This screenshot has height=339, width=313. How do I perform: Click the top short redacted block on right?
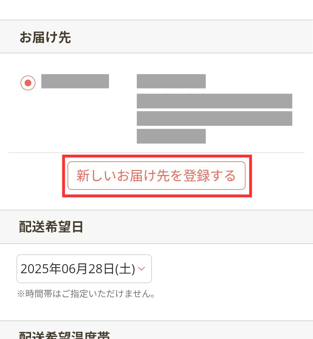tap(171, 81)
